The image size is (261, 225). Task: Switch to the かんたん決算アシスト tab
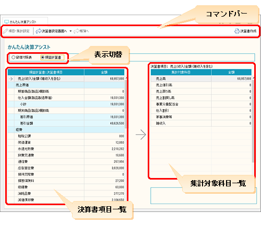click(25, 21)
